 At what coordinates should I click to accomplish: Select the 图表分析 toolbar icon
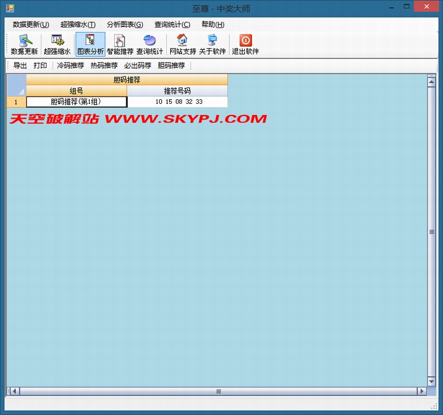[x=90, y=44]
